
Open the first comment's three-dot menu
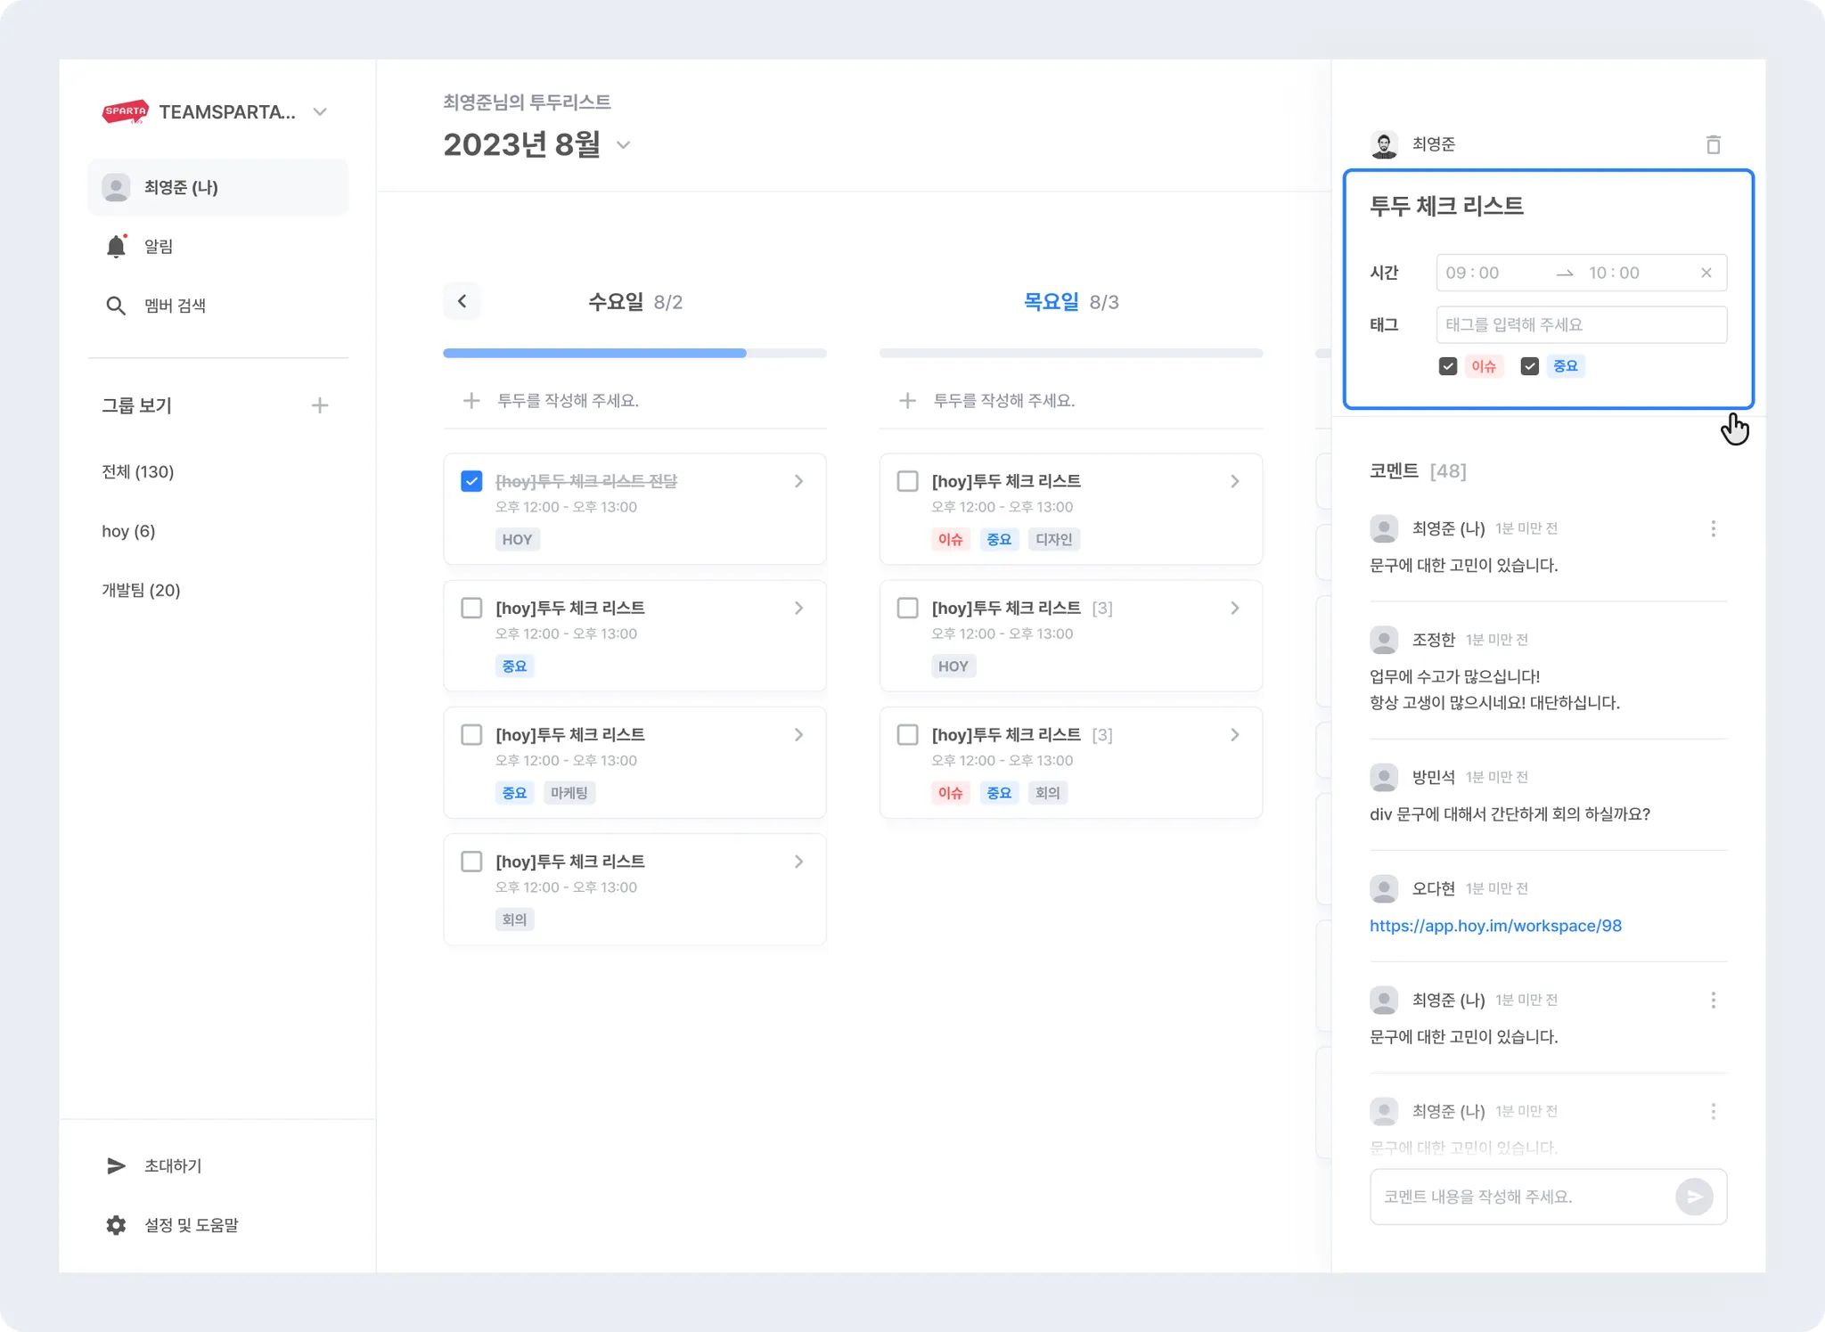1713,528
